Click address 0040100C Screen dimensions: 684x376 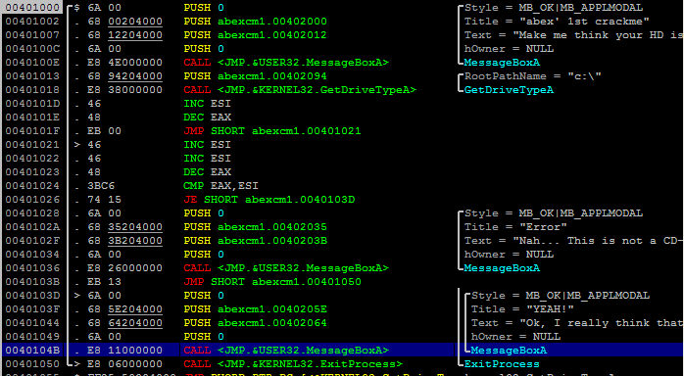(32, 49)
